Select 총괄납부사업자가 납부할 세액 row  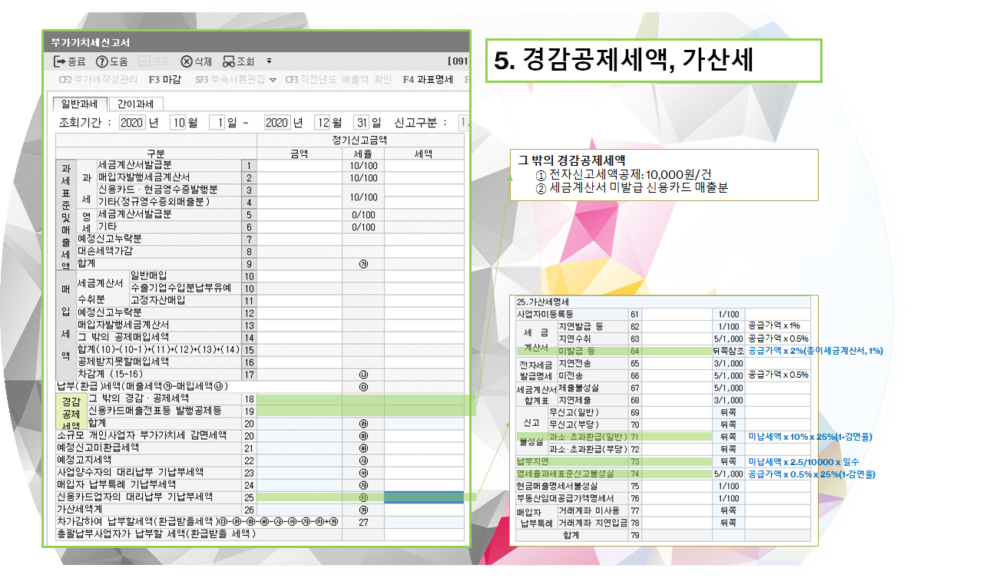click(157, 534)
